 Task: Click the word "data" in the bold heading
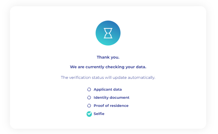pos(141,67)
